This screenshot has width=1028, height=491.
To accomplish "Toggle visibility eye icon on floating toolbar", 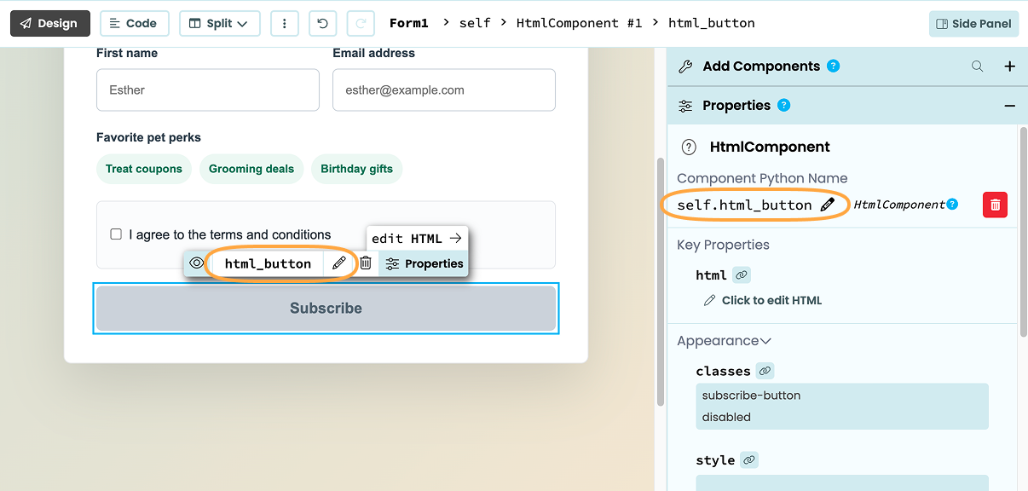I will coord(197,263).
